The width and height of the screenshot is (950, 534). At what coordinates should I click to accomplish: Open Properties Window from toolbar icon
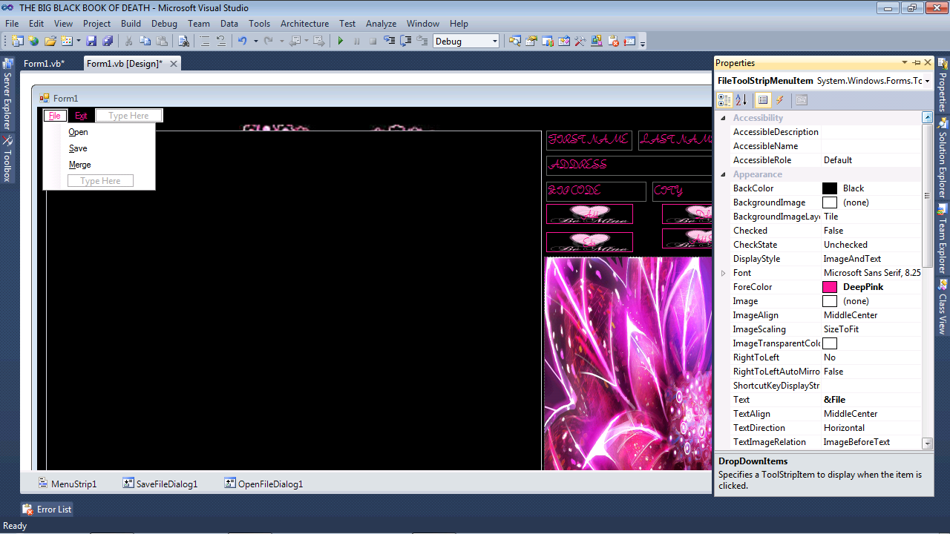531,42
